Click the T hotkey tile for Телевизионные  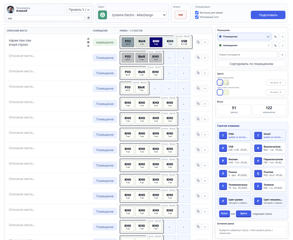click(x=234, y=186)
